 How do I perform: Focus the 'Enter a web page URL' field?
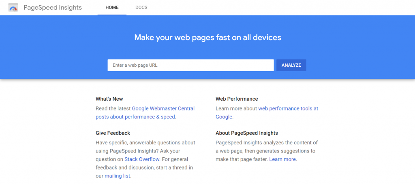point(190,65)
